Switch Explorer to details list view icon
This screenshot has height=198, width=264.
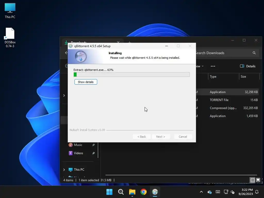[x=252, y=180]
